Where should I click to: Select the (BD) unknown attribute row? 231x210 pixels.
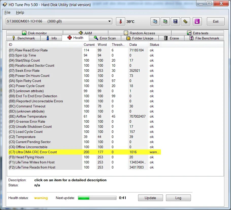(85, 111)
